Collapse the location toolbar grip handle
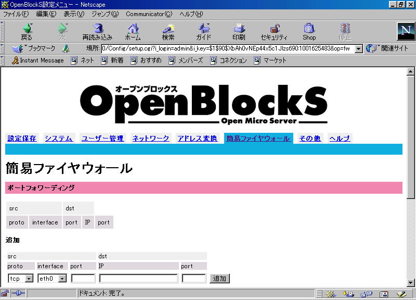The height and width of the screenshot is (300, 416). click(x=2, y=48)
